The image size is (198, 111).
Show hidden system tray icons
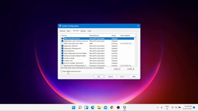(x=157, y=108)
